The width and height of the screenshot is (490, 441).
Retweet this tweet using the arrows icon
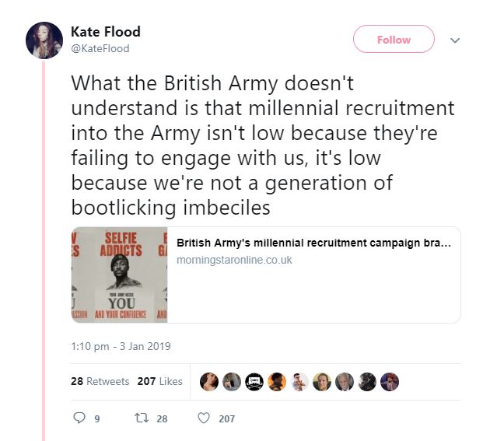140,418
